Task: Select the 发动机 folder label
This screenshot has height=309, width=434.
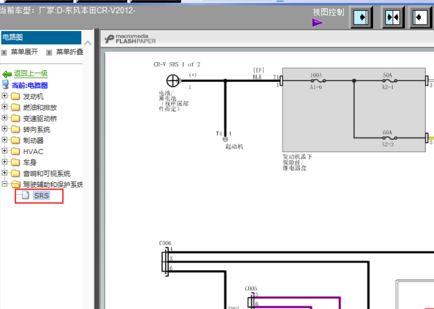Action: pyautogui.click(x=33, y=96)
